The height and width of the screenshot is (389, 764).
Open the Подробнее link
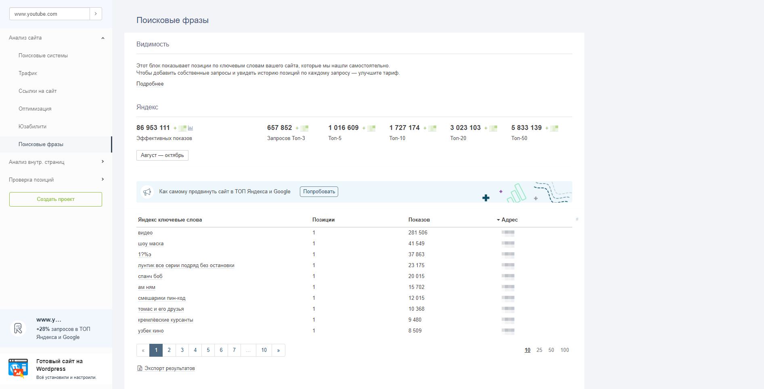pyautogui.click(x=150, y=84)
